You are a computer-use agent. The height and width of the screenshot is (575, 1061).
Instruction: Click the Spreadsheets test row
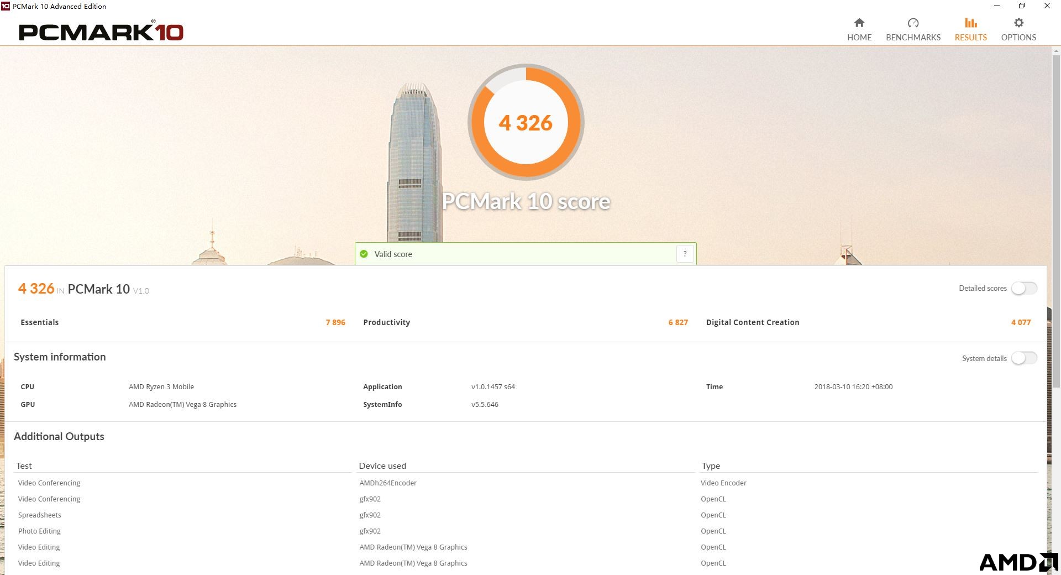click(39, 515)
